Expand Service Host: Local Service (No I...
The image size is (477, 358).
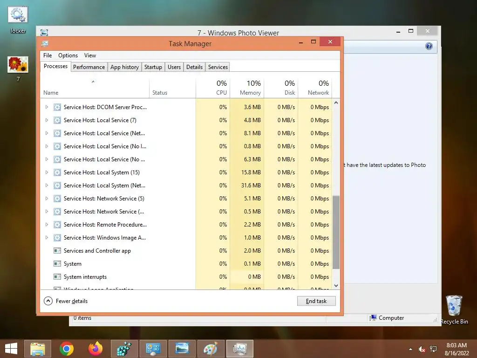coord(47,146)
